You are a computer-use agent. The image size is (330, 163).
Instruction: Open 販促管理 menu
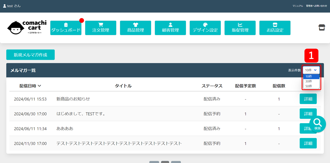(x=240, y=28)
